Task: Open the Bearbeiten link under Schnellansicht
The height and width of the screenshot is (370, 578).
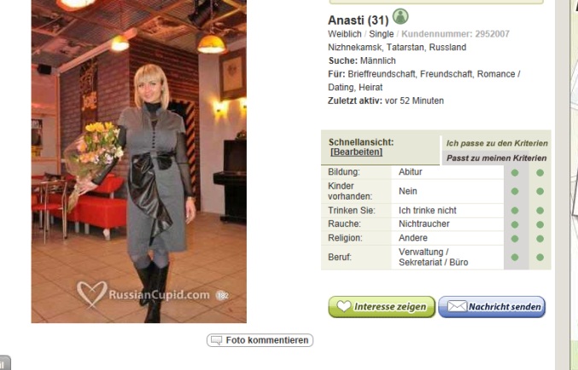Action: [357, 152]
